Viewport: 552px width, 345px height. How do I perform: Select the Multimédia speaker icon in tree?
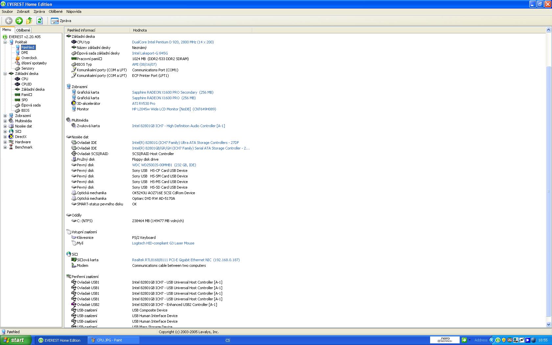coord(11,121)
